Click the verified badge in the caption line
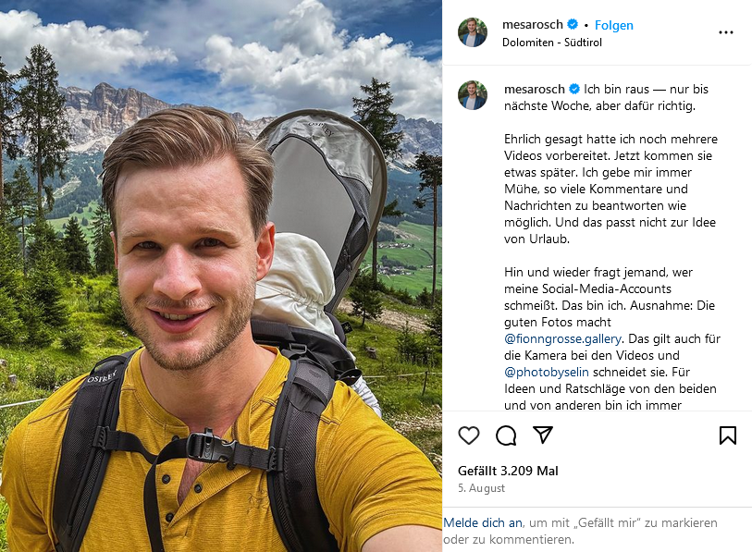The width and height of the screenshot is (752, 552). (x=574, y=89)
